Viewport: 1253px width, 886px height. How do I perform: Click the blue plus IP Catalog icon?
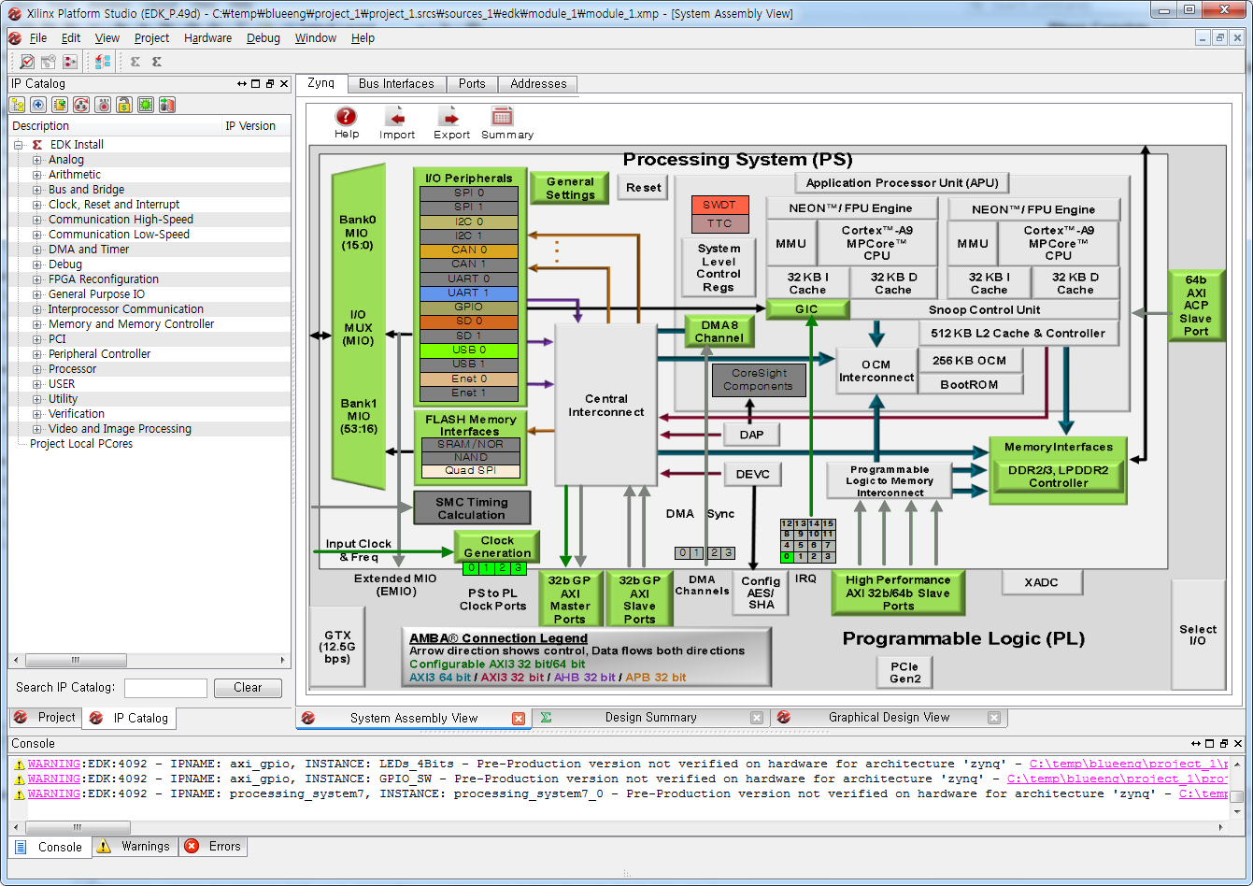(x=39, y=105)
